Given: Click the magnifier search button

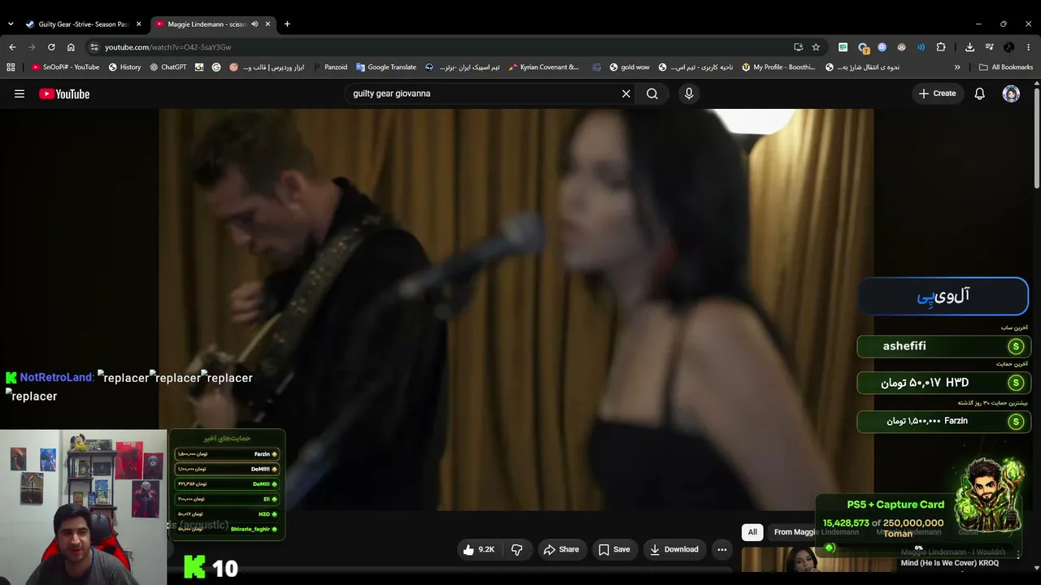Looking at the screenshot, I should (x=652, y=93).
